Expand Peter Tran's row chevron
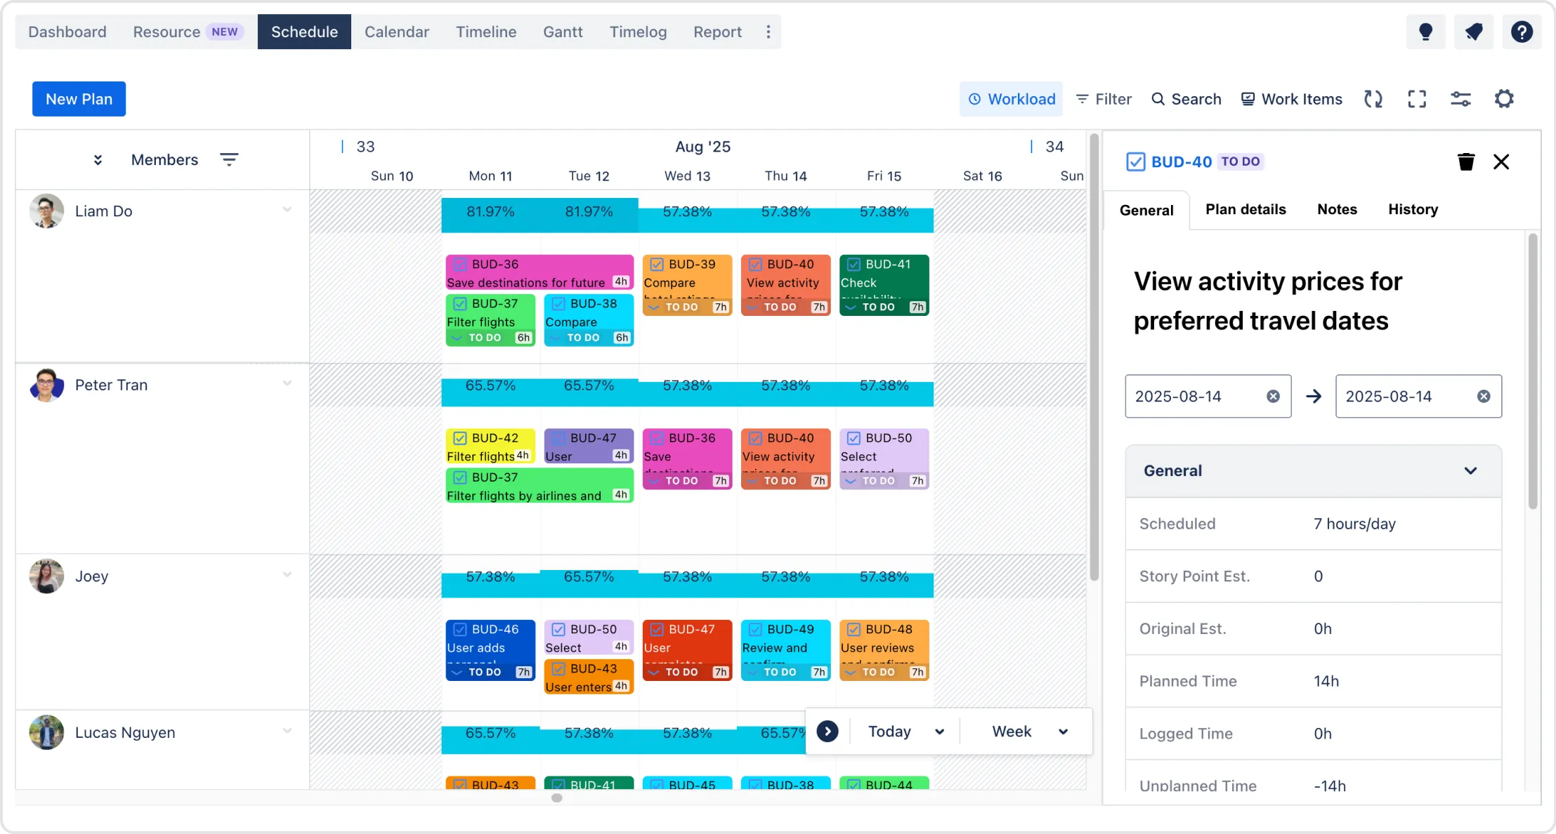The image size is (1556, 834). 287,384
